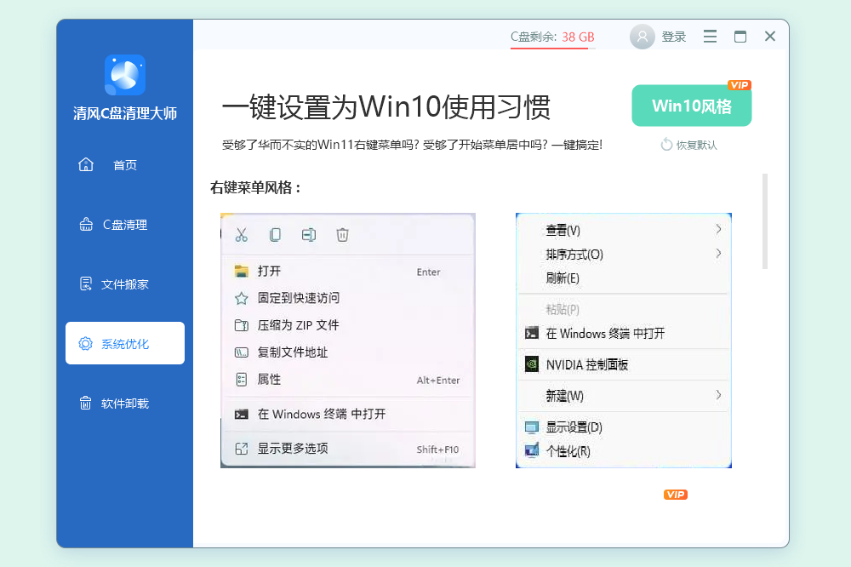This screenshot has height=567, width=851.
Task: Expand the 查看(V) submenu arrow
Action: pos(718,230)
